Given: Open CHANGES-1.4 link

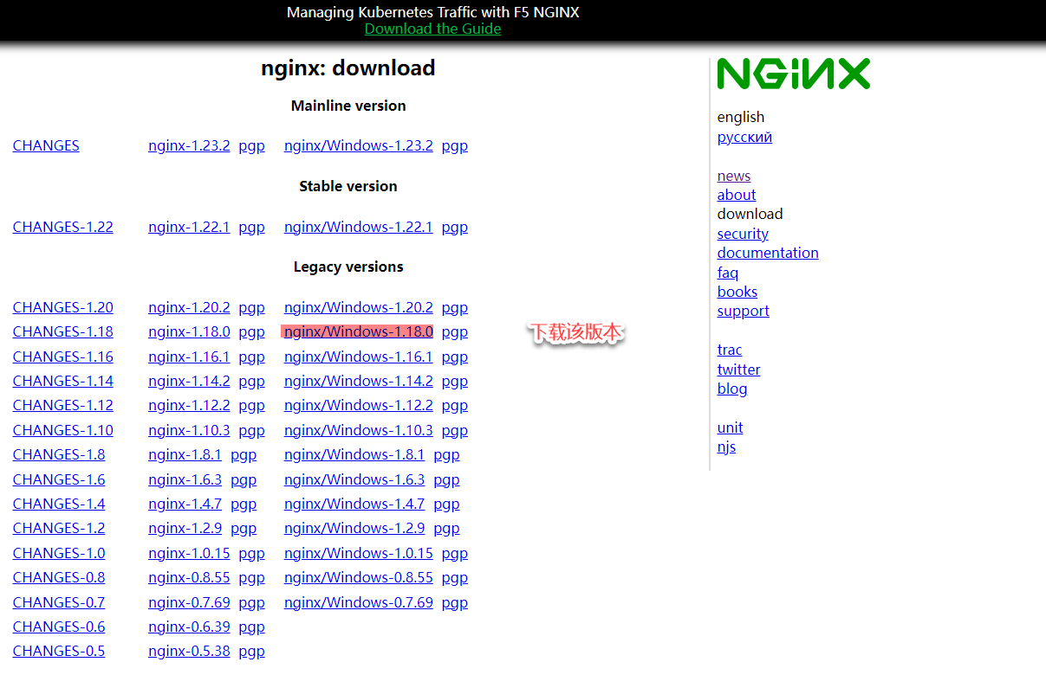Looking at the screenshot, I should 59,504.
